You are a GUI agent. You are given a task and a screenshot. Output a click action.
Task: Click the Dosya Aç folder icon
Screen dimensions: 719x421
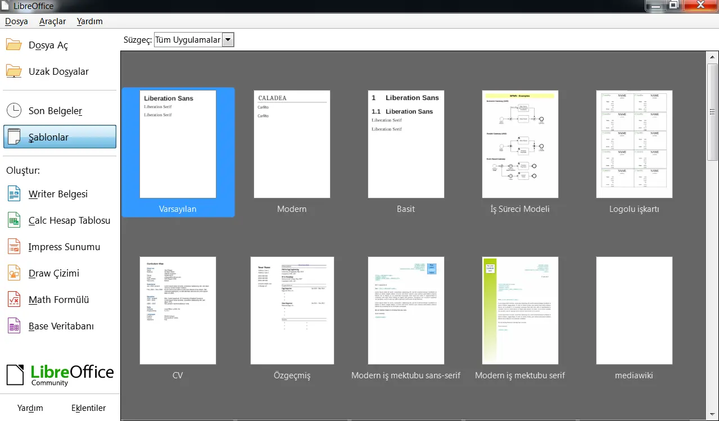point(13,45)
